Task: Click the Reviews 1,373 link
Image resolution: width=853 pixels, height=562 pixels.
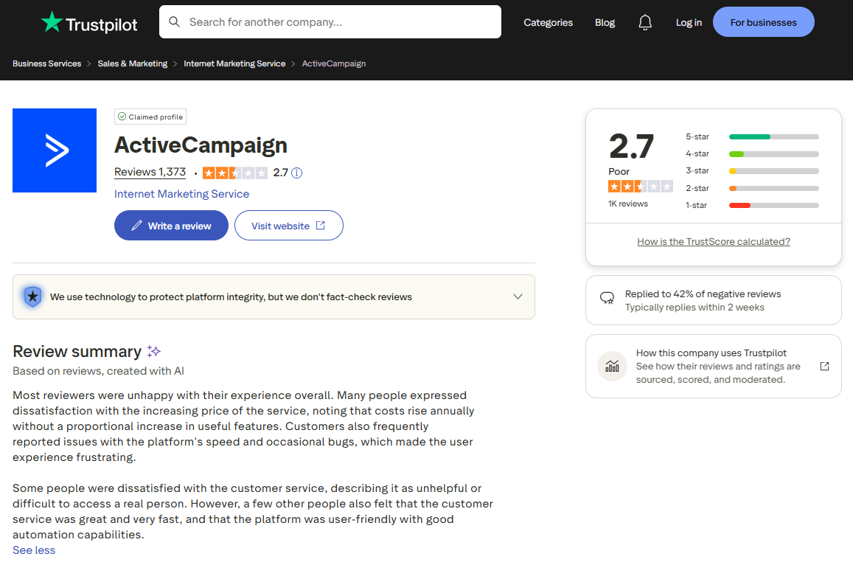Action: [150, 171]
